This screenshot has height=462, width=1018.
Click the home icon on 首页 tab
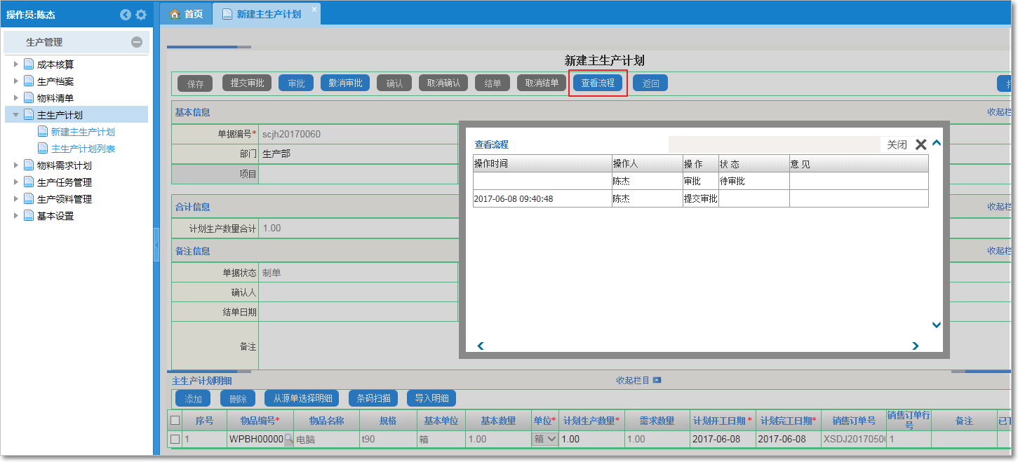(175, 13)
